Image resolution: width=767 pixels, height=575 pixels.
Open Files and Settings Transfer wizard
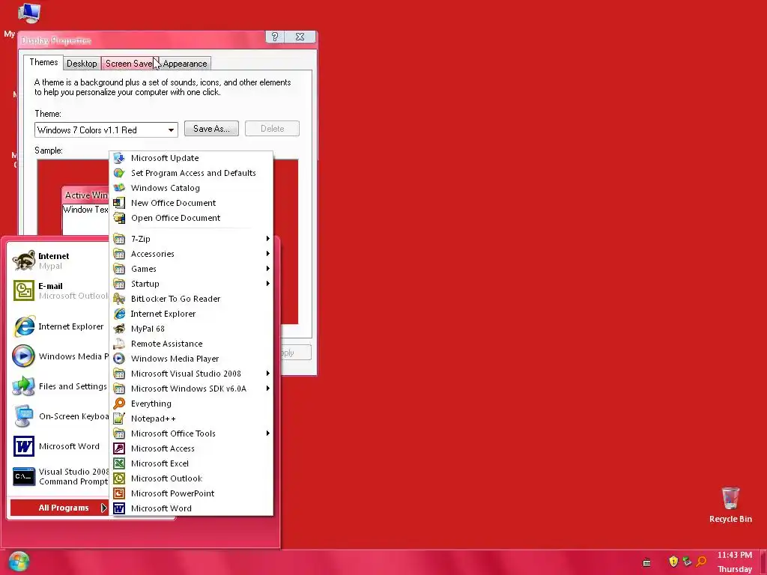[59, 386]
